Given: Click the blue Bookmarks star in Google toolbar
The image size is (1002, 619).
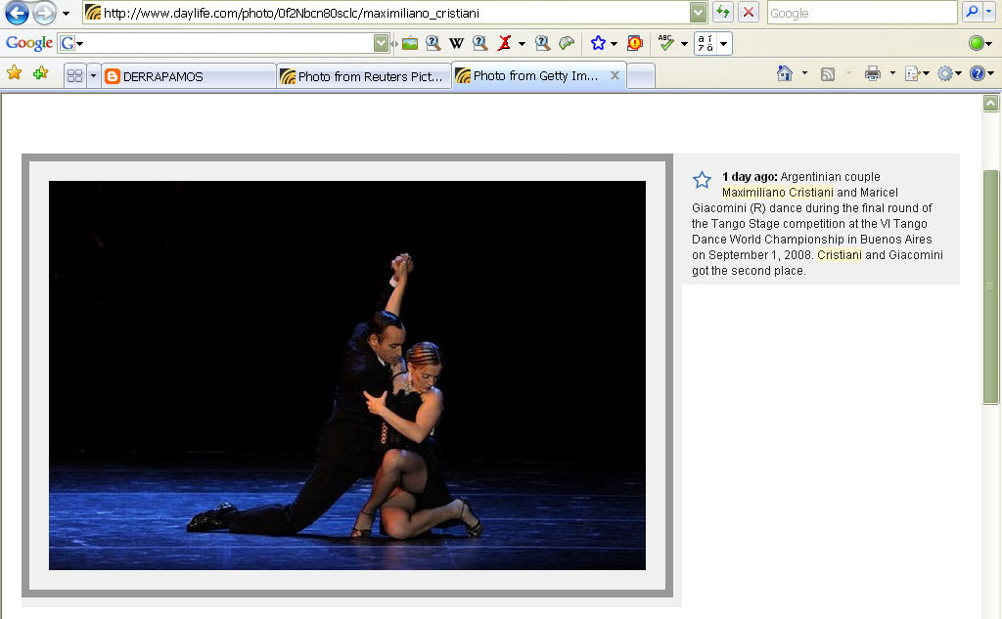Looking at the screenshot, I should 598,43.
